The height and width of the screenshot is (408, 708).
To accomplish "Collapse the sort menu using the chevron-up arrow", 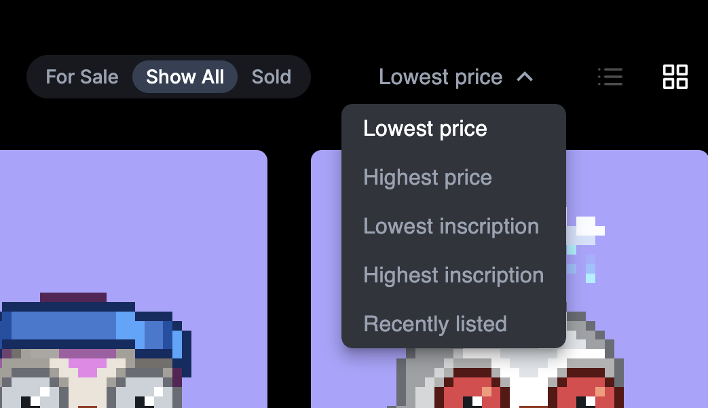I will 525,77.
